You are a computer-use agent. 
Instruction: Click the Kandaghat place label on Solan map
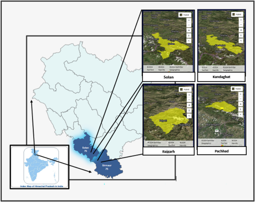point(172,39)
